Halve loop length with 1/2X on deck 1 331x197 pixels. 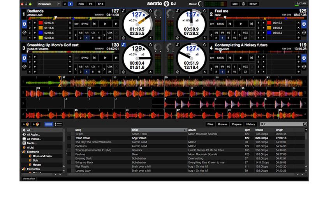click(x=110, y=33)
